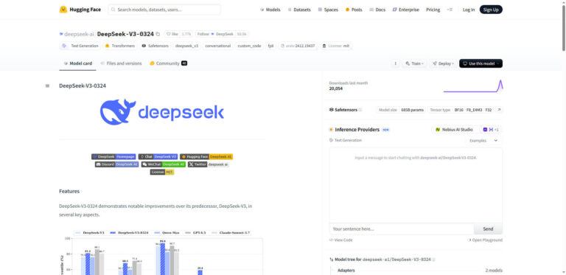Open the Docs link
Screen dimensions: 566x275
pos(377,10)
